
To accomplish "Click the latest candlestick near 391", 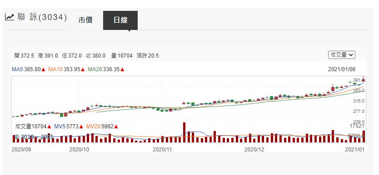I will (363, 80).
